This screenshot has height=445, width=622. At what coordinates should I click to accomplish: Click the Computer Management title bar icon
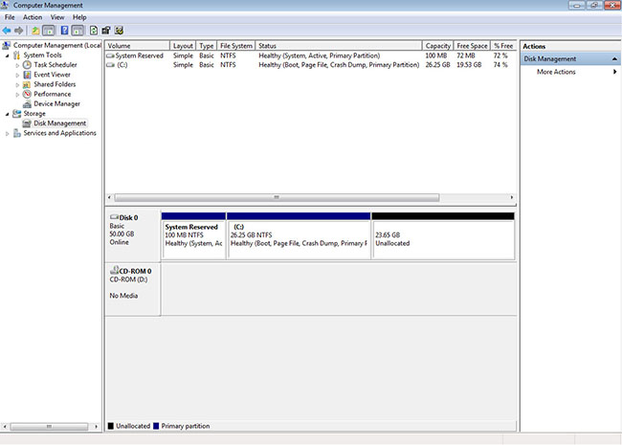coord(5,5)
